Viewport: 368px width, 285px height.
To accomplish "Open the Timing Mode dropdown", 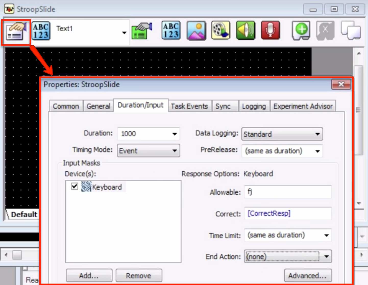I will click(175, 151).
